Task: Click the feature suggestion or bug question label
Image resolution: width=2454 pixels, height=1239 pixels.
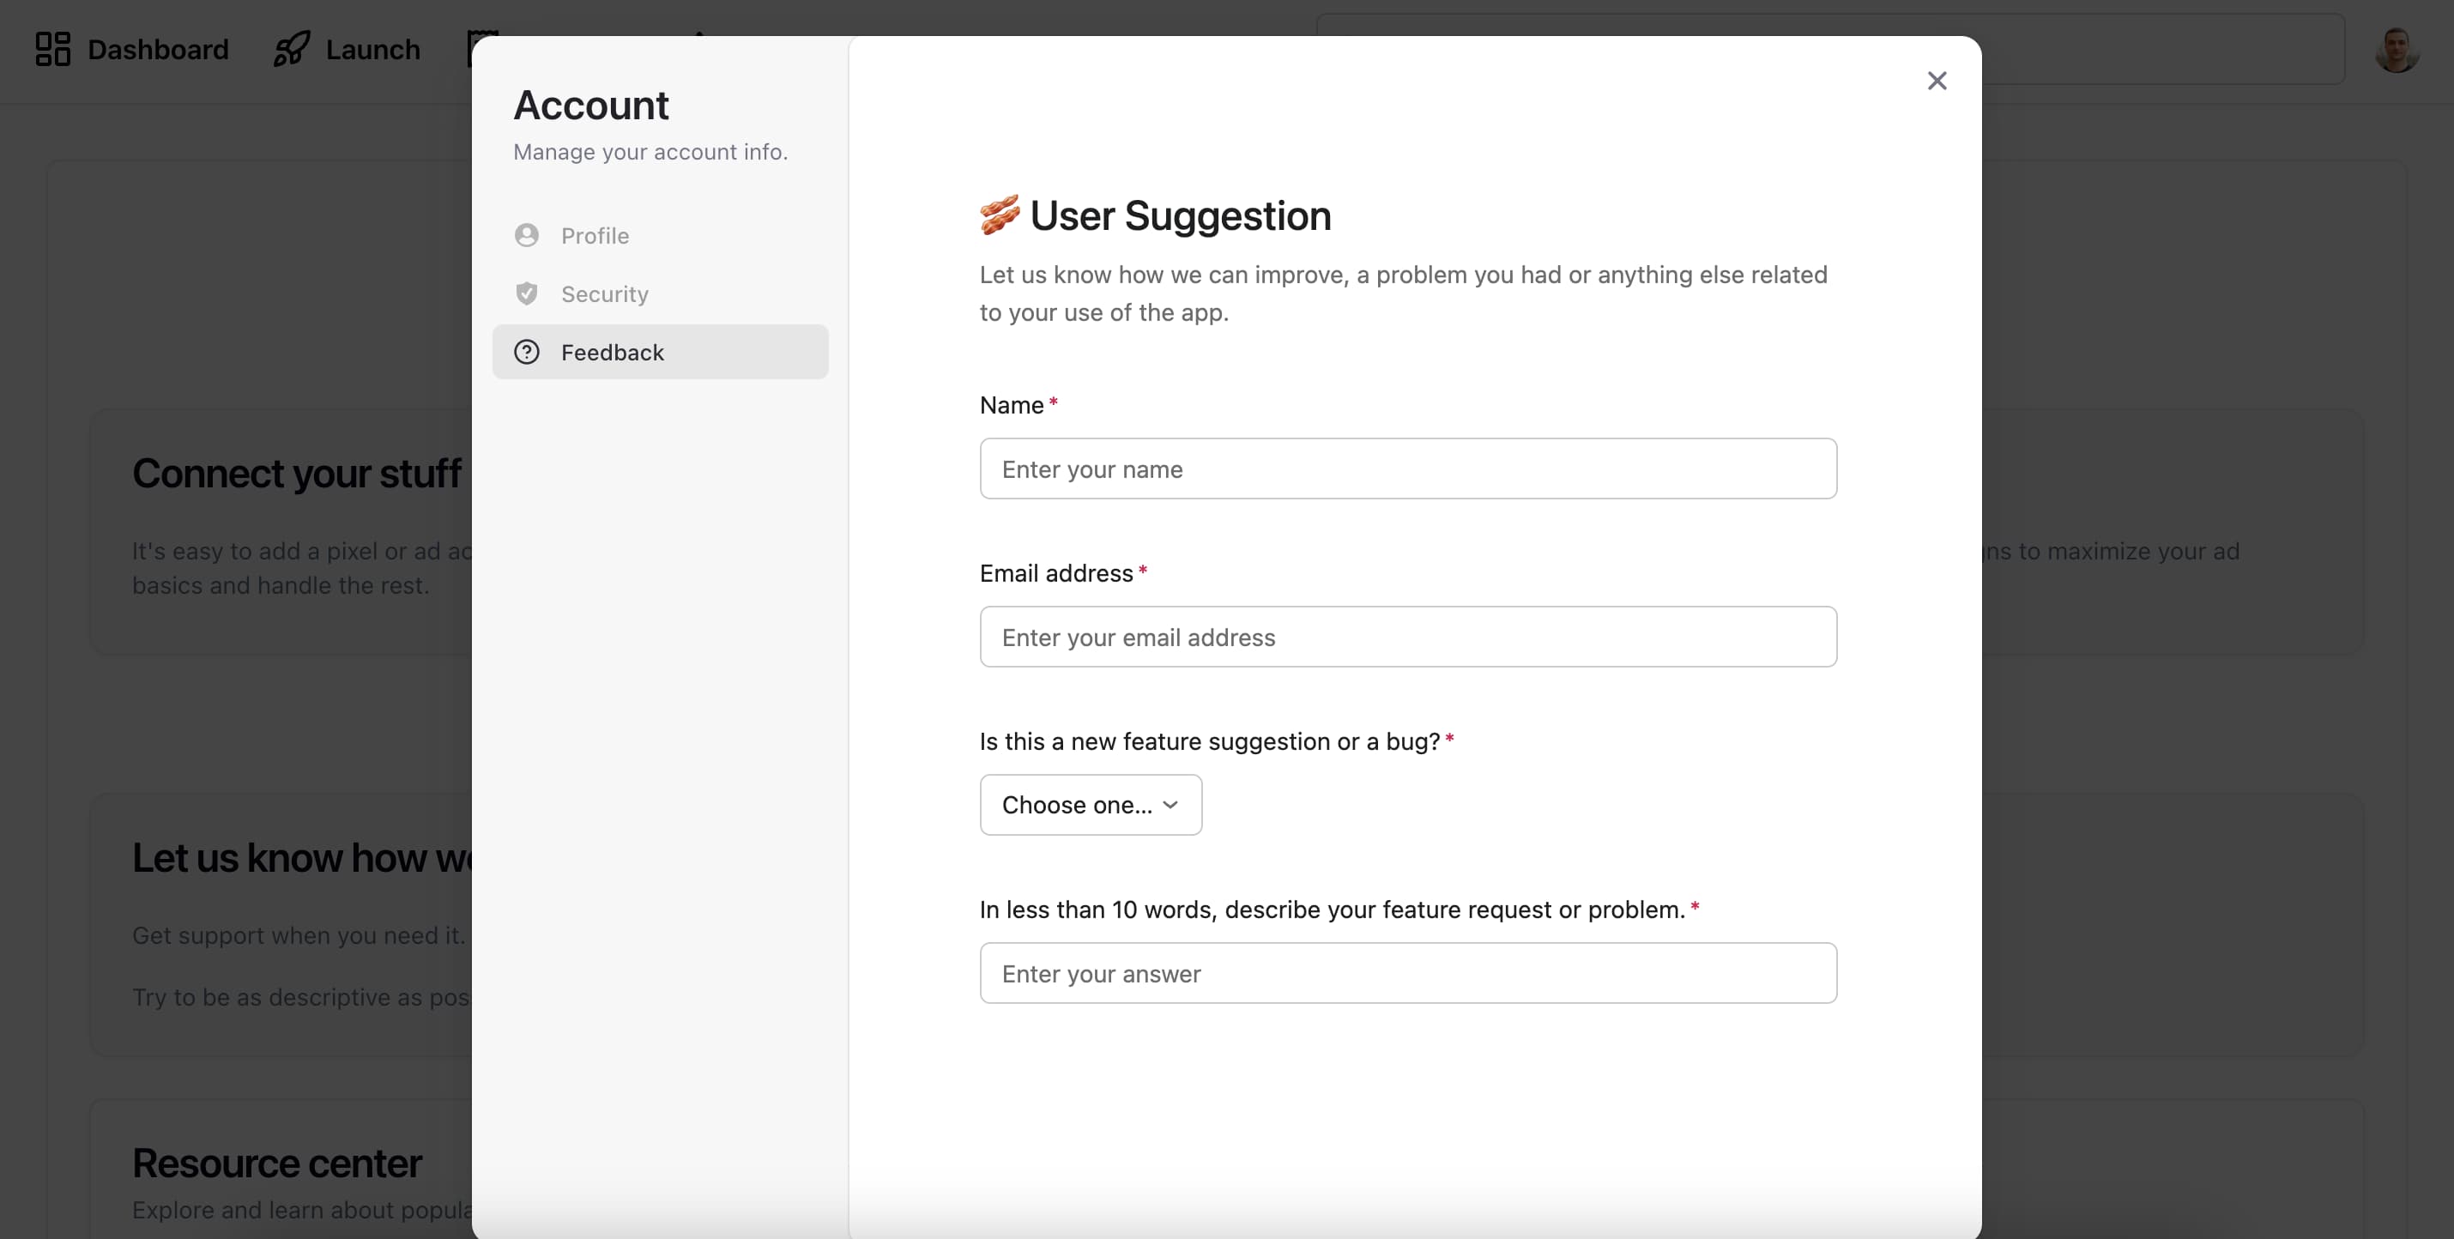Action: [x=1210, y=741]
